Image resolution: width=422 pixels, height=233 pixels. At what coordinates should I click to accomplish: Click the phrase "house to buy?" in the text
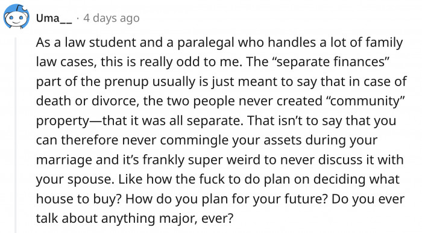coord(79,199)
